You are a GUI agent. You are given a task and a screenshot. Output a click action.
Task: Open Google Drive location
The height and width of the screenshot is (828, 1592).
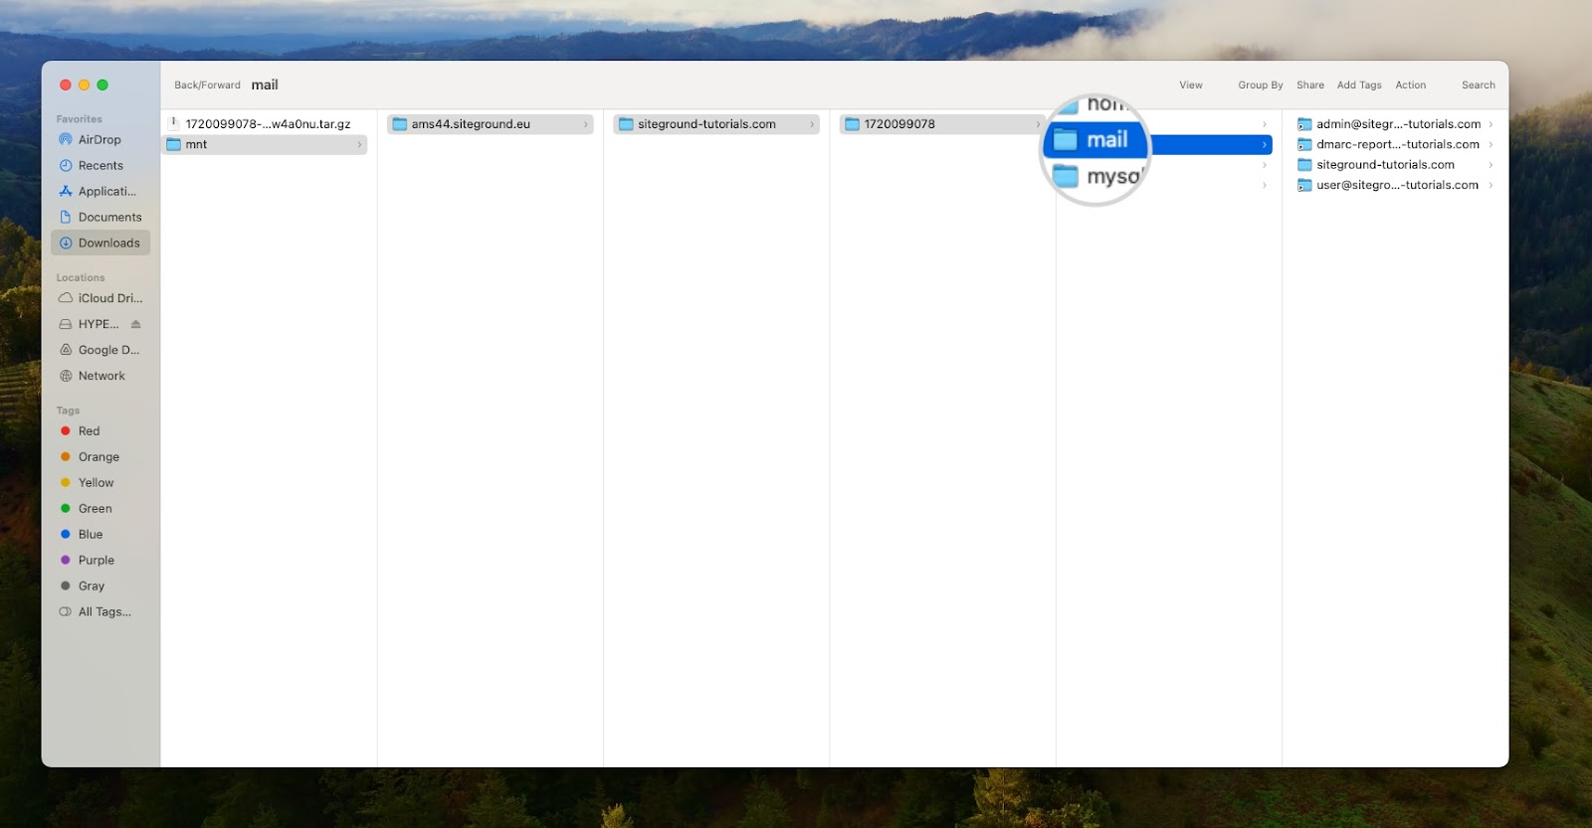point(99,350)
